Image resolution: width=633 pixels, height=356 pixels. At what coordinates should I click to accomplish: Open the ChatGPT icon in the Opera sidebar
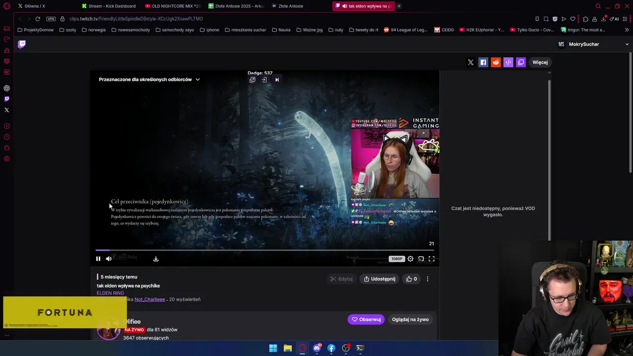[6, 88]
